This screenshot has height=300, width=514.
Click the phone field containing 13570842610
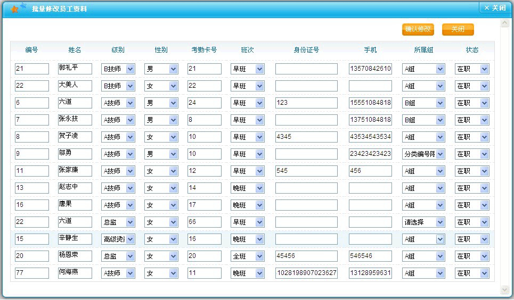click(370, 69)
